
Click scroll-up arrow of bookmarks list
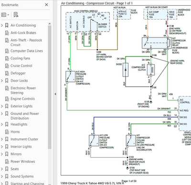50,24
